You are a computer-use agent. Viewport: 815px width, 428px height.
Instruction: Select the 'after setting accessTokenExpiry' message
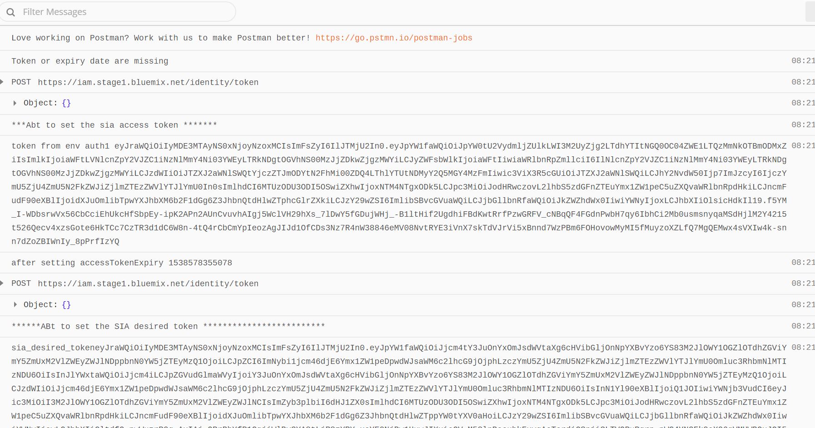coord(122,263)
